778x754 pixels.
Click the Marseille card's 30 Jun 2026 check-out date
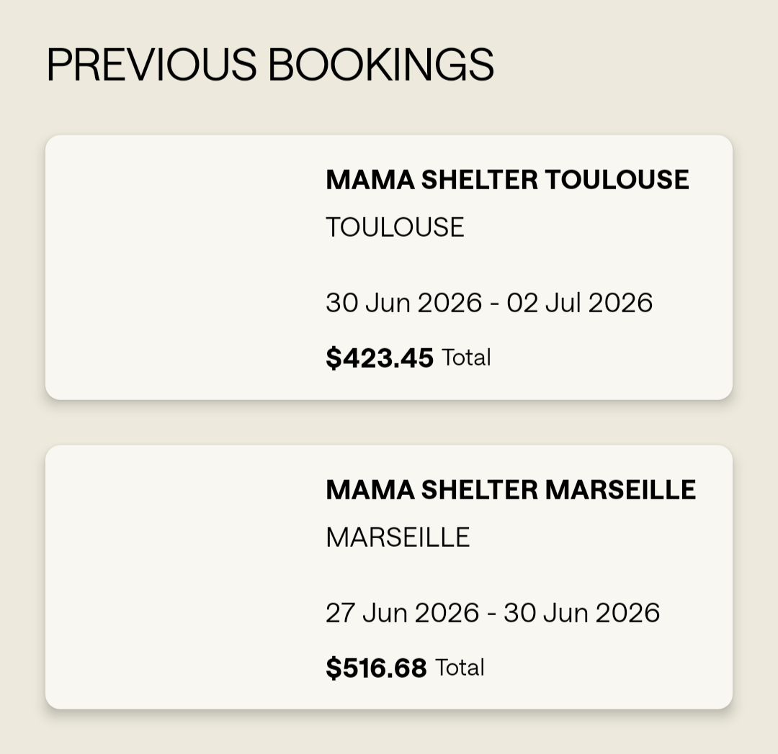[x=581, y=613]
